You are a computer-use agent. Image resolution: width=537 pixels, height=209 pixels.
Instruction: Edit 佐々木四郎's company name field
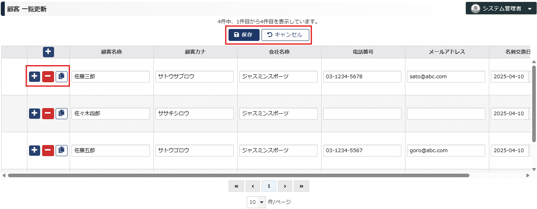point(278,114)
